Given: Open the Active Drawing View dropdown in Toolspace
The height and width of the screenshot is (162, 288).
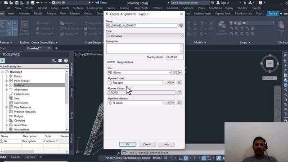Looking at the screenshot, I should pos(34,66).
